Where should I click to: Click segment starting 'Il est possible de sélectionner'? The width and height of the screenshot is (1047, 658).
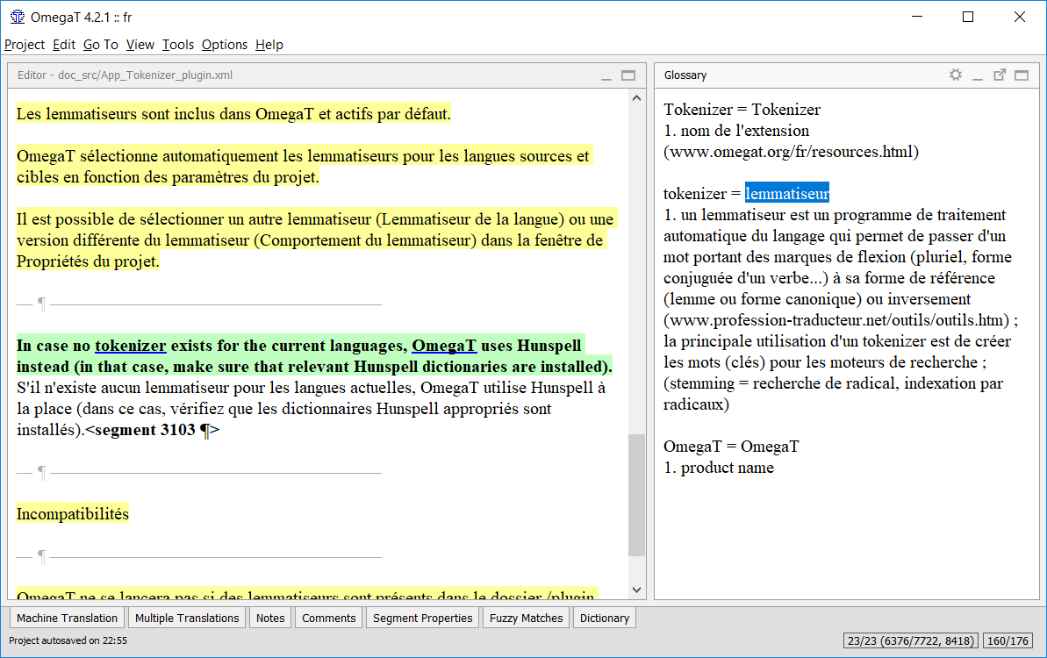315,240
